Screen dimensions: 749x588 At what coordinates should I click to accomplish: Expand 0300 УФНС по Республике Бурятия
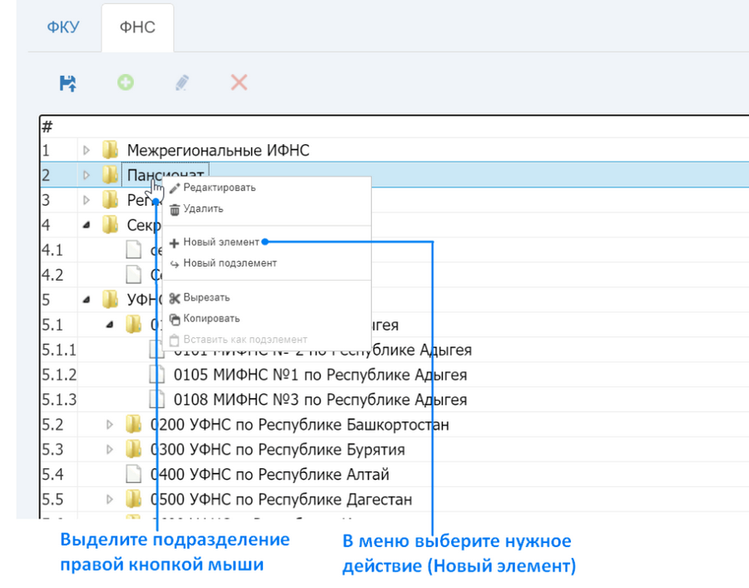(109, 450)
